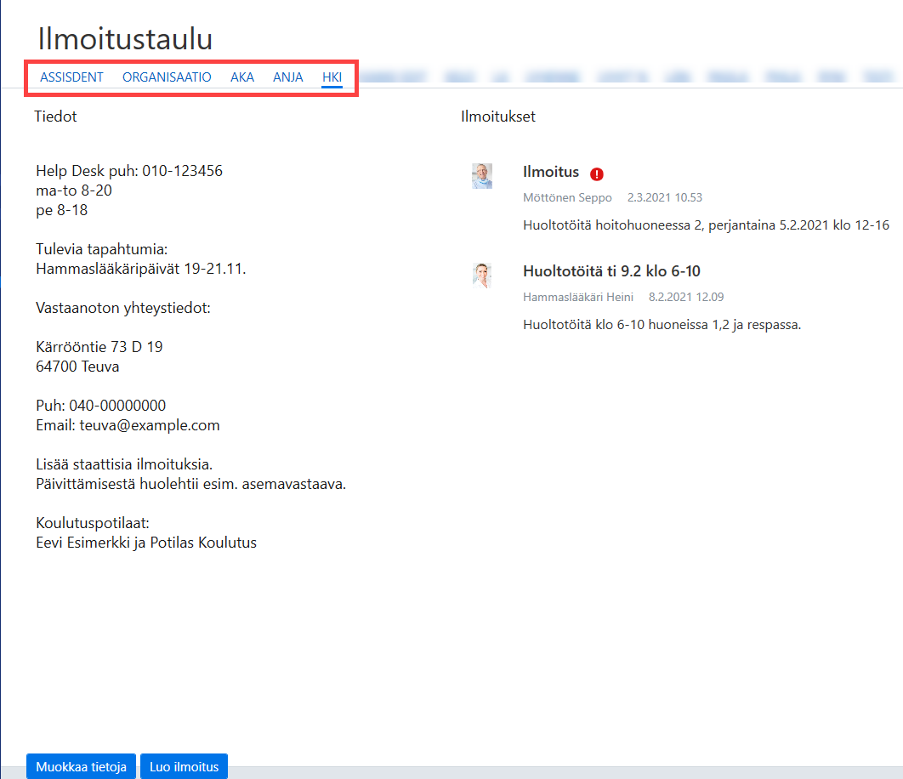Click 'Huoltotöitä hoitohuoneessa 2' message text
Image resolution: width=903 pixels, height=779 pixels.
[706, 225]
